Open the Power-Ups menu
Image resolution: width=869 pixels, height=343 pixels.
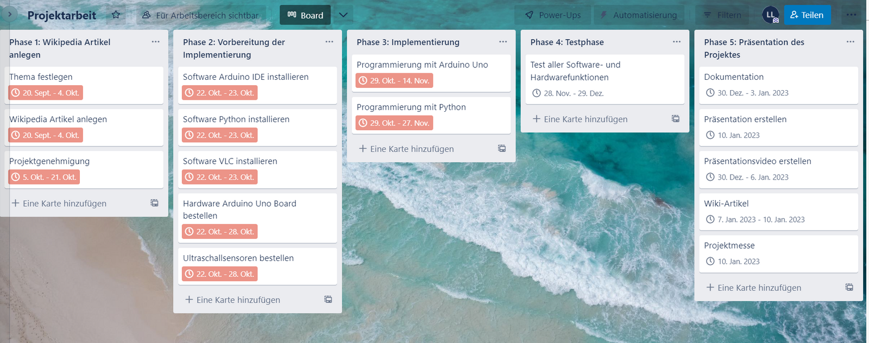click(x=553, y=15)
